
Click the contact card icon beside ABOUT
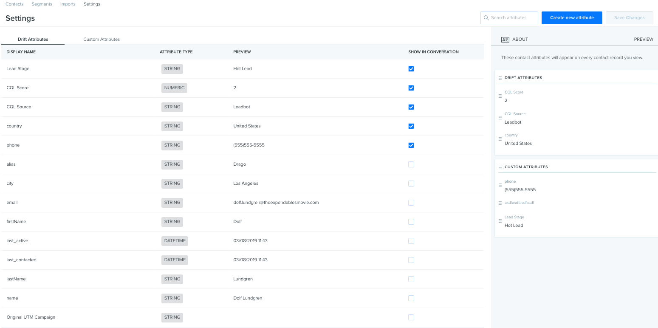505,40
